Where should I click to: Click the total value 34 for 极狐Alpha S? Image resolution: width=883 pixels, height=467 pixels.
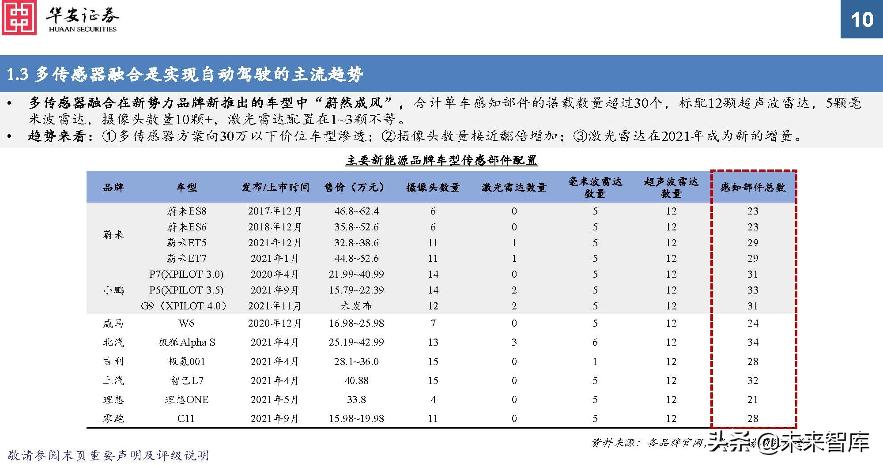point(753,342)
